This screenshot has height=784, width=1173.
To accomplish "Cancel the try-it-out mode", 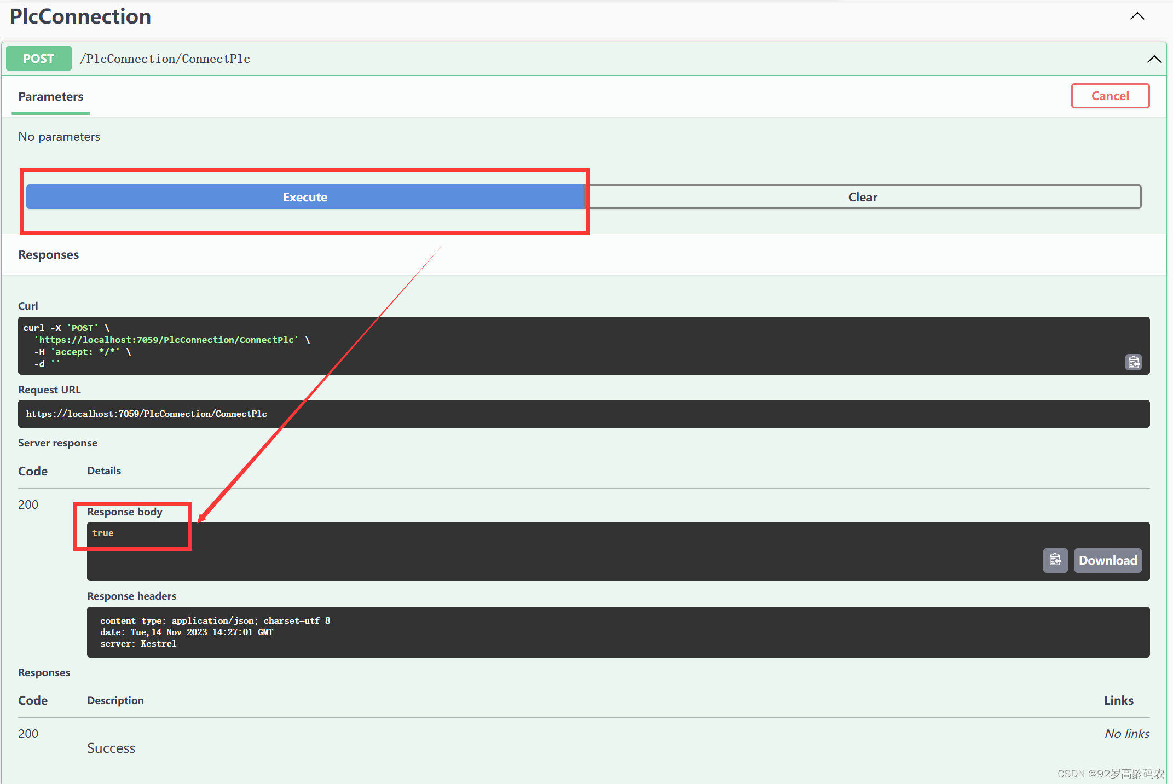I will tap(1110, 96).
